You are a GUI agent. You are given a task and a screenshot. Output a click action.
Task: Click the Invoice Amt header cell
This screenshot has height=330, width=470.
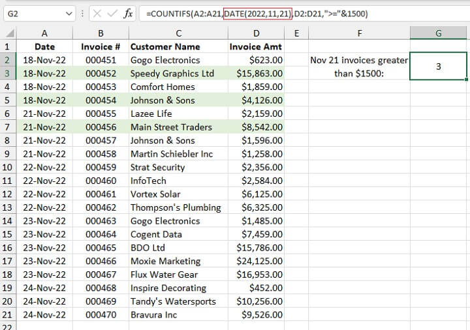tap(256, 47)
